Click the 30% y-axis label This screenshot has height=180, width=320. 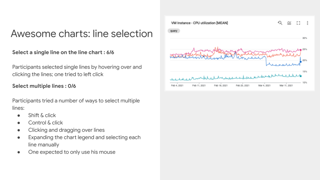pyautogui.click(x=305, y=38)
